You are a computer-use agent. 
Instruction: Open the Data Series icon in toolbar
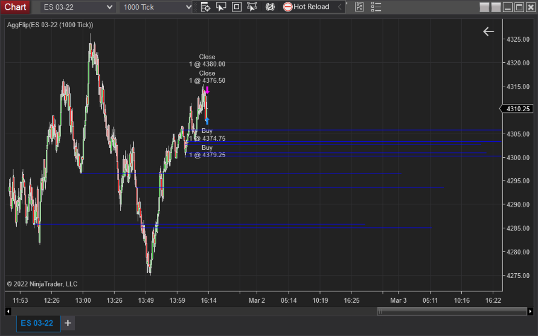coord(205,7)
